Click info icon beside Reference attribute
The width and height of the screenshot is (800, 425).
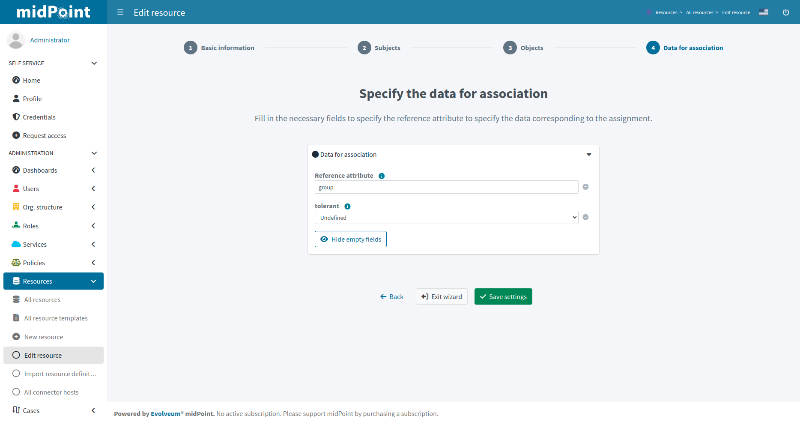382,176
